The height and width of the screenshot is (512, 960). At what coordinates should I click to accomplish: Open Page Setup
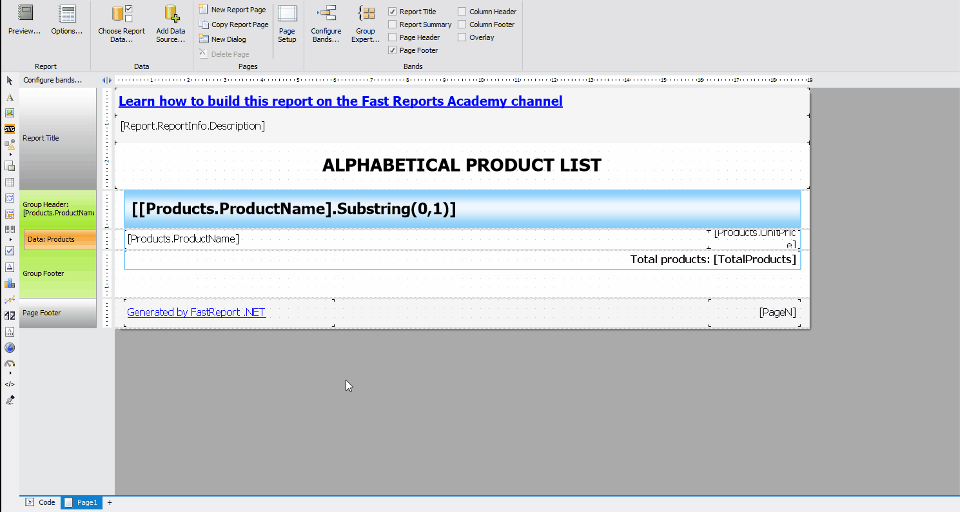287,24
